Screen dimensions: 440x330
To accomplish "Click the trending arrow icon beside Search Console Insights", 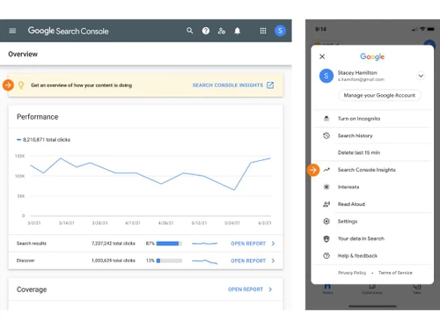I will coord(326,170).
